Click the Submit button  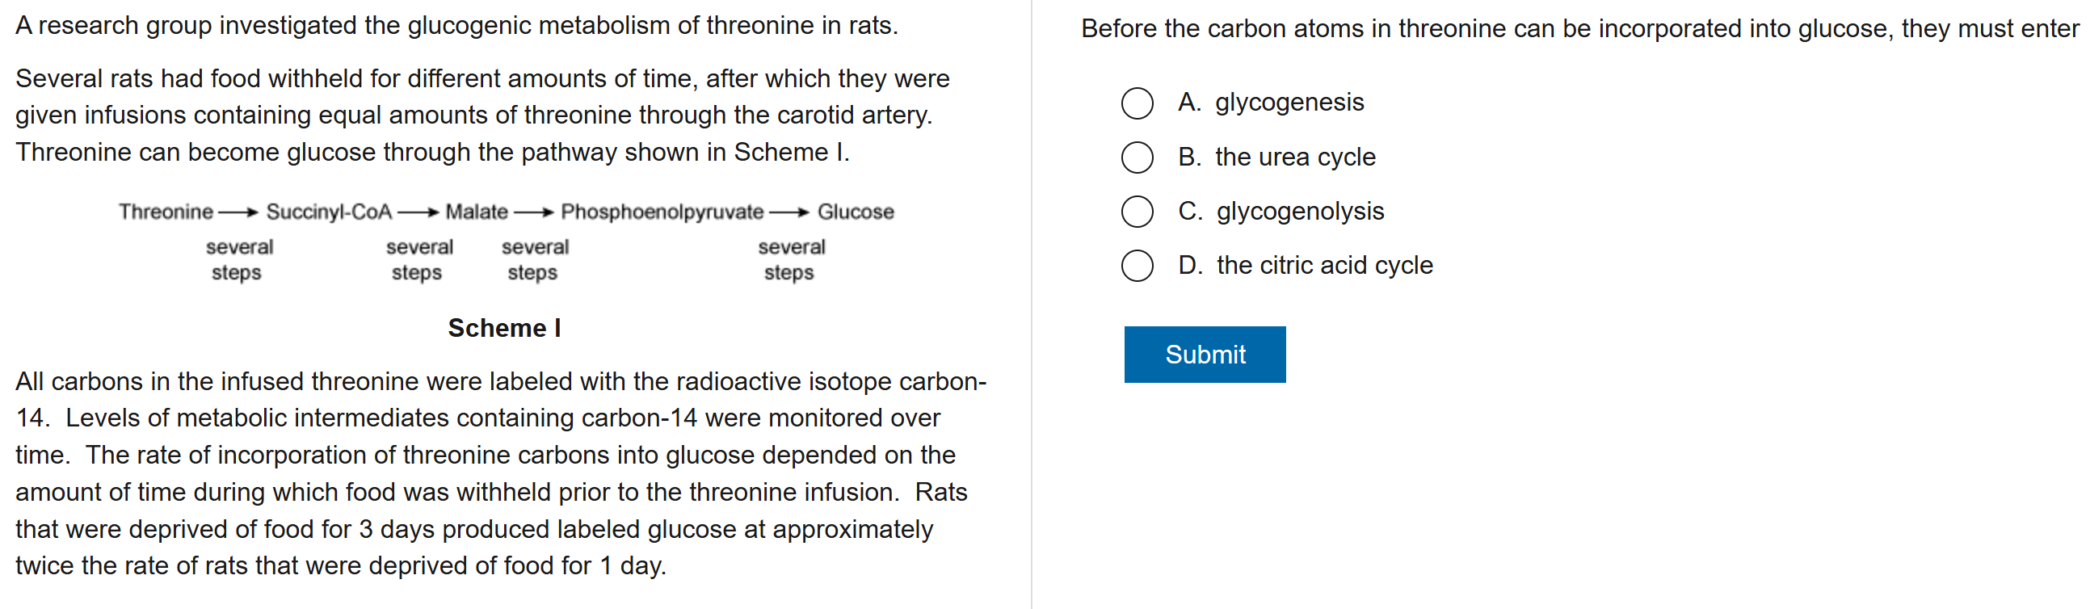coord(1204,355)
